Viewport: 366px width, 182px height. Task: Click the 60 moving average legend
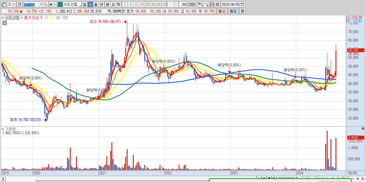58,18
